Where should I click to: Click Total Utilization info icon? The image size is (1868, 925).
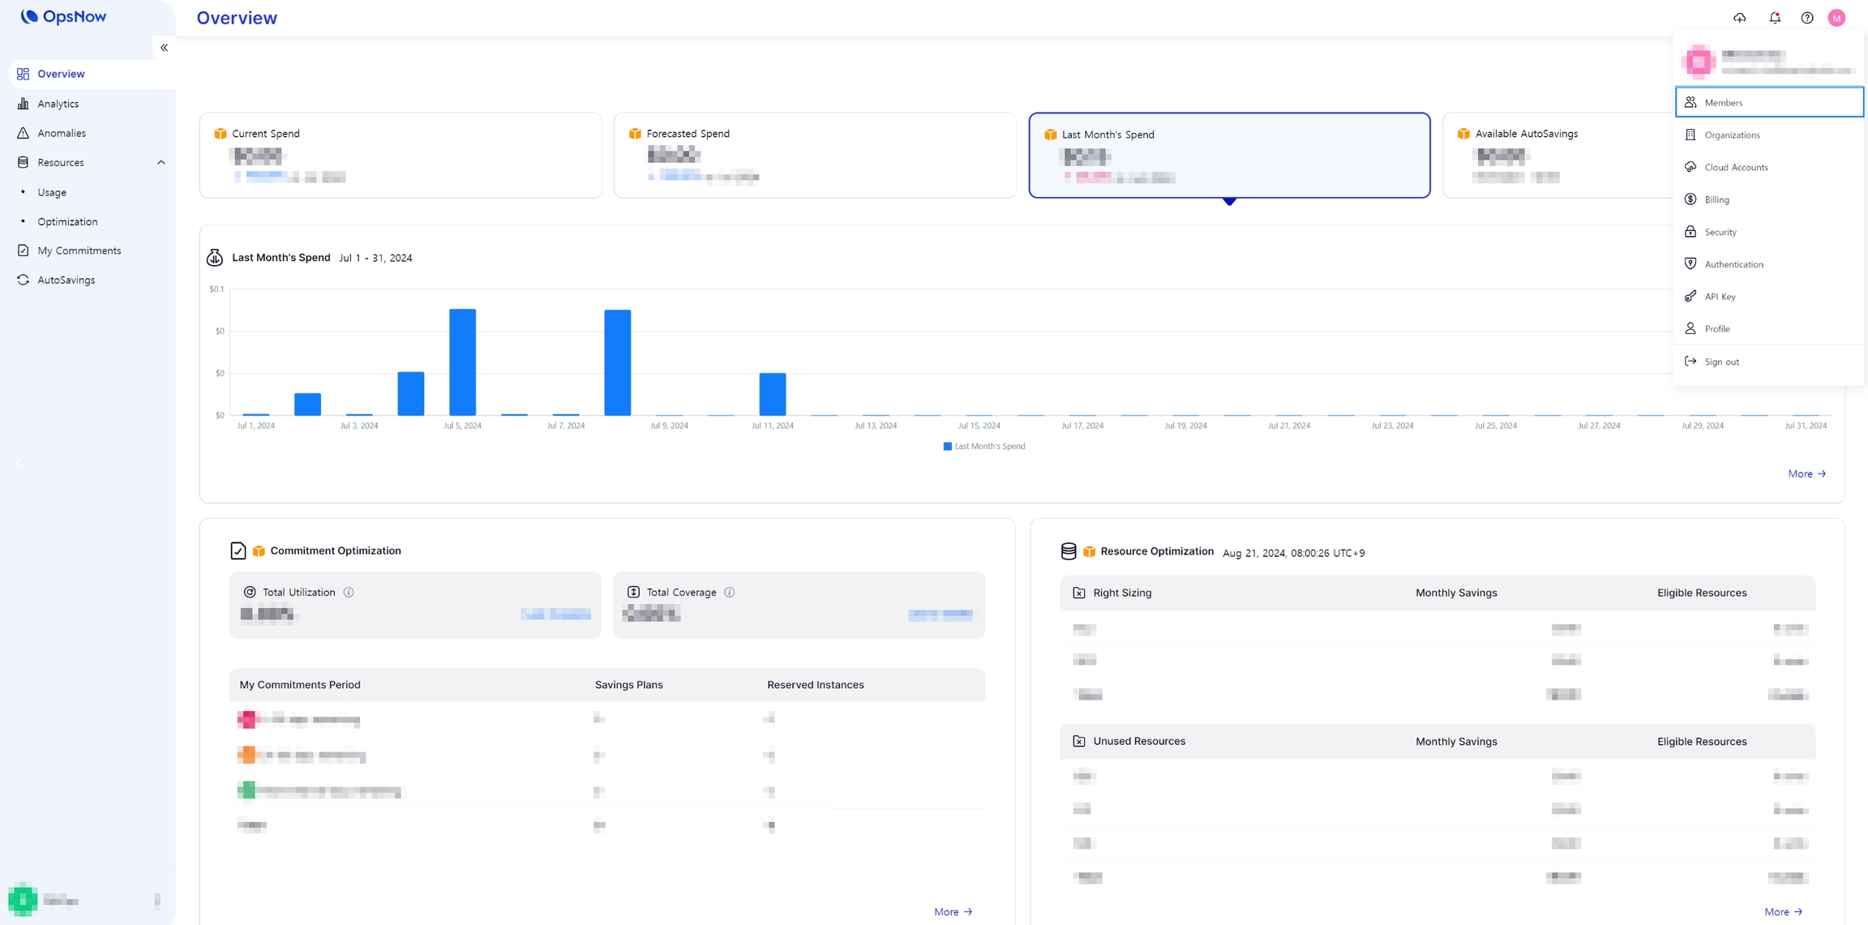click(x=349, y=593)
